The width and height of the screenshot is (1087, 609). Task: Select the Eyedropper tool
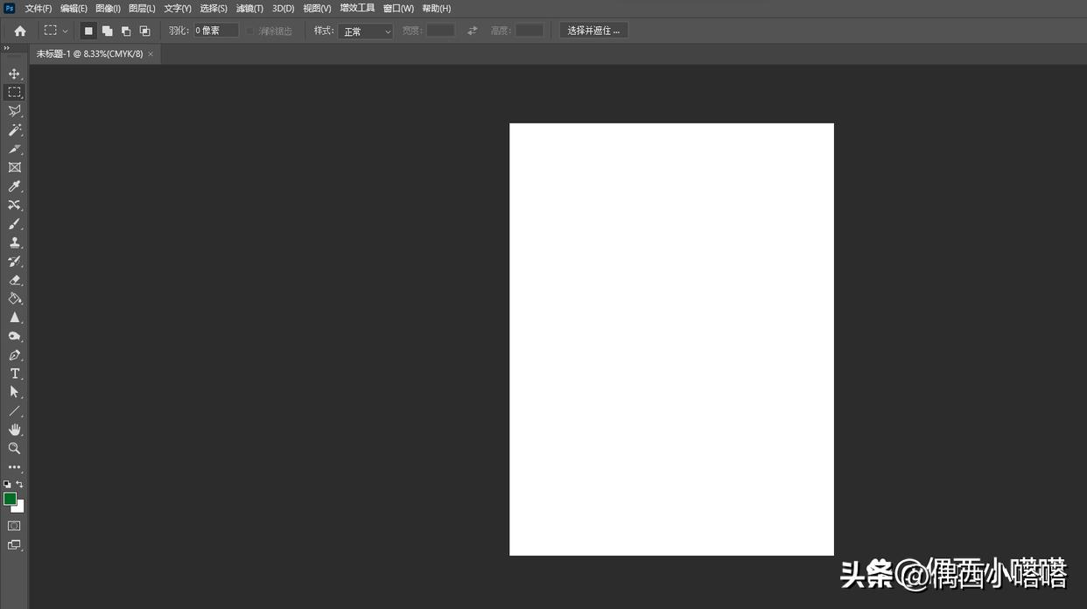(14, 186)
